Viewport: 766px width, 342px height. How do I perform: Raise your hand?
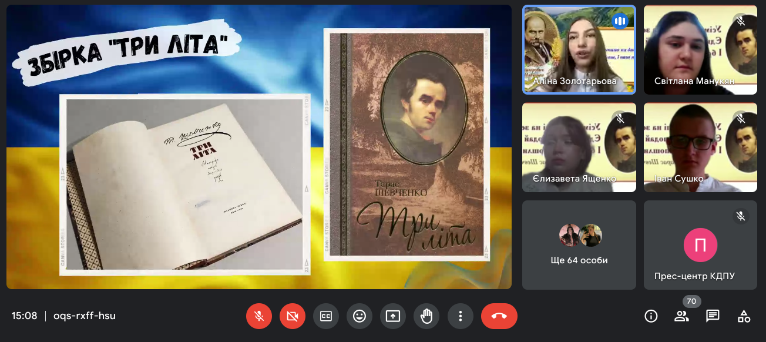click(426, 316)
